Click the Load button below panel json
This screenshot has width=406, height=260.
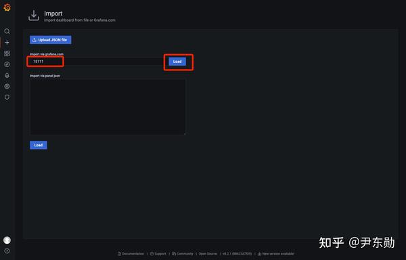pos(39,145)
